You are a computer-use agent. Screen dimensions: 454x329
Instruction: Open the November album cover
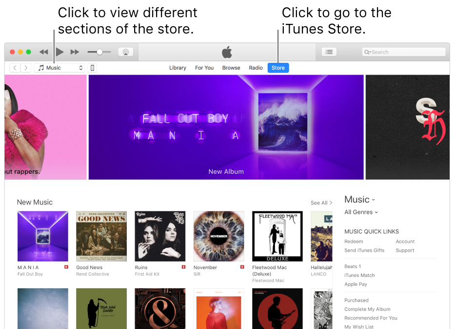[219, 236]
